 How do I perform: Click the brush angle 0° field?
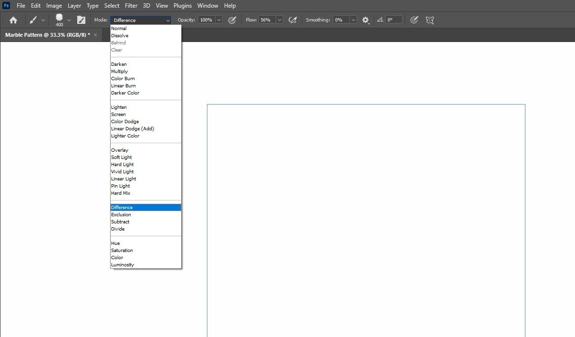[x=394, y=20]
